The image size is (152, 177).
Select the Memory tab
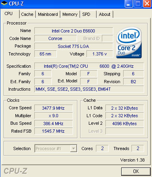[x=70, y=14]
